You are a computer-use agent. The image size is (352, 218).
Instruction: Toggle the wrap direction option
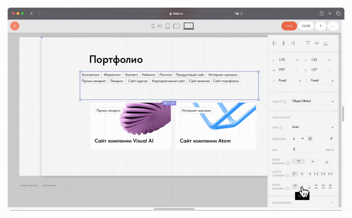(310, 139)
